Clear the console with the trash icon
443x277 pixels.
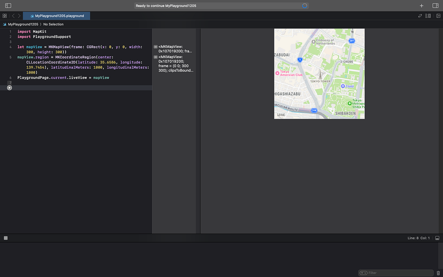pos(439,273)
